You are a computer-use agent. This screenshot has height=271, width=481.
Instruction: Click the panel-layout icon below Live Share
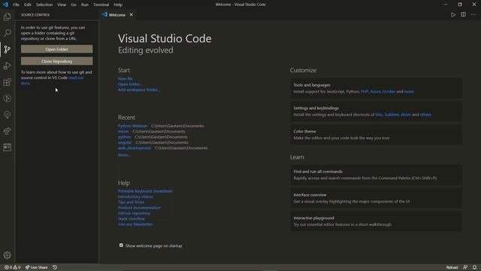pyautogui.click(x=7, y=148)
